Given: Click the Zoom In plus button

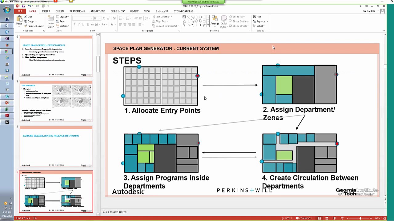Looking at the screenshot, I should coord(371,218).
